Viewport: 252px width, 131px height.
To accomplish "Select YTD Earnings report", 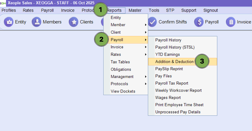I will point(167,54).
